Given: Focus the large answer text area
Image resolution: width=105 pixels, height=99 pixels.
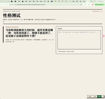Looking at the screenshot, I should [x=79, y=40].
